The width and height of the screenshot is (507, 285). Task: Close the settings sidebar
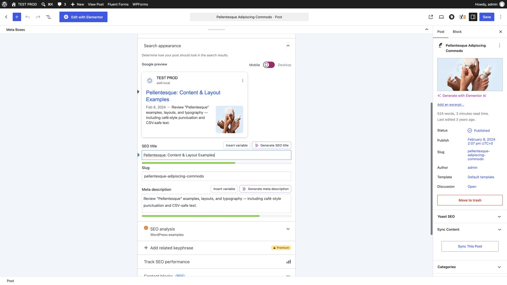(500, 32)
